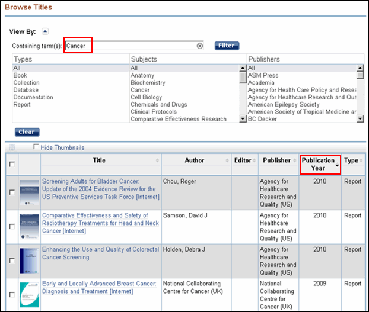Screen dimensions: 369x312
Task: Select American Society of Tropical Medicine publisher
Action: click(x=302, y=112)
